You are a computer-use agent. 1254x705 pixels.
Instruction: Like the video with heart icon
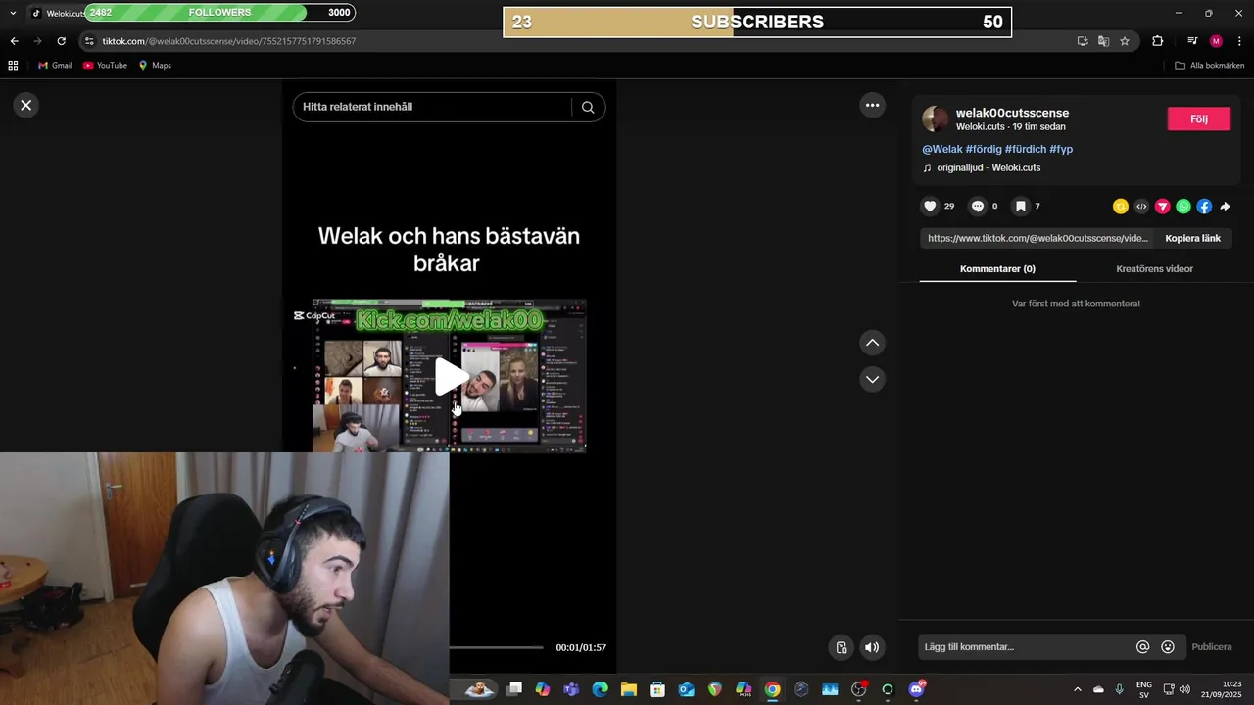tap(931, 206)
